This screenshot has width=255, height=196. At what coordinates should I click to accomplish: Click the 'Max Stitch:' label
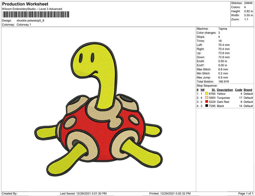pos(204,69)
